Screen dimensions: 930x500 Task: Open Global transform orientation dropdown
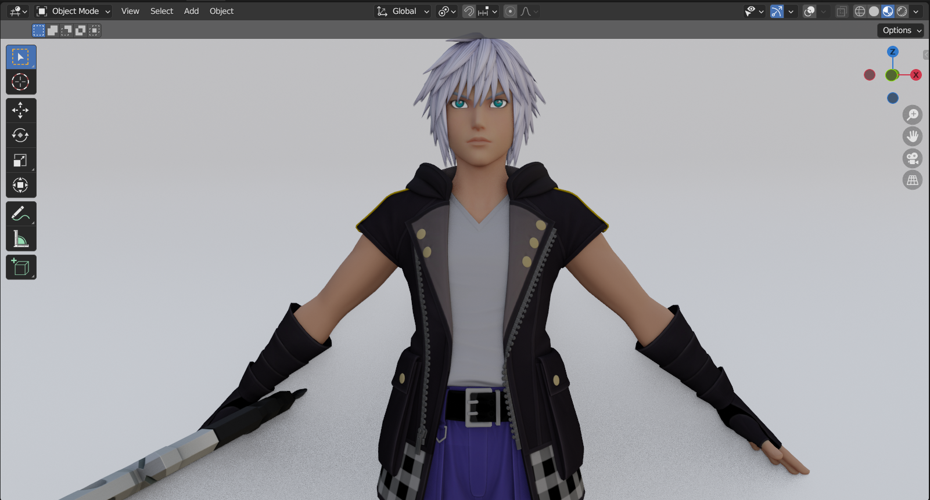click(403, 11)
